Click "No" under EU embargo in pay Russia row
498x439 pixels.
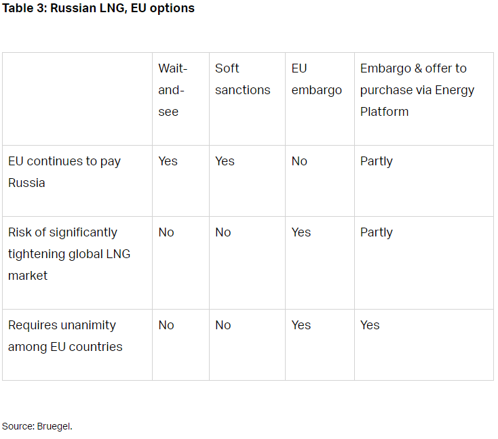click(299, 161)
